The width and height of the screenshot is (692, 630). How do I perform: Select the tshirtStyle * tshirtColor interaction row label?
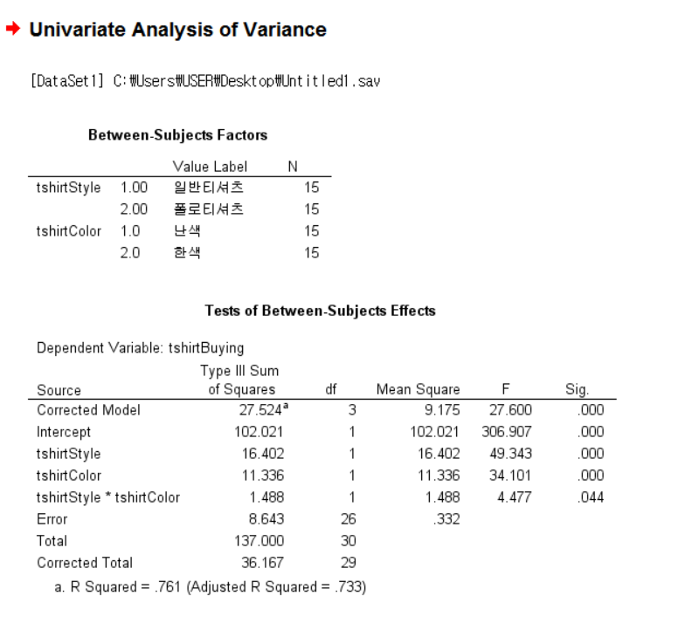point(108,497)
